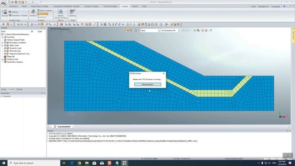
Task: Open History Output Probes ribbon icon
Action: (60, 14)
